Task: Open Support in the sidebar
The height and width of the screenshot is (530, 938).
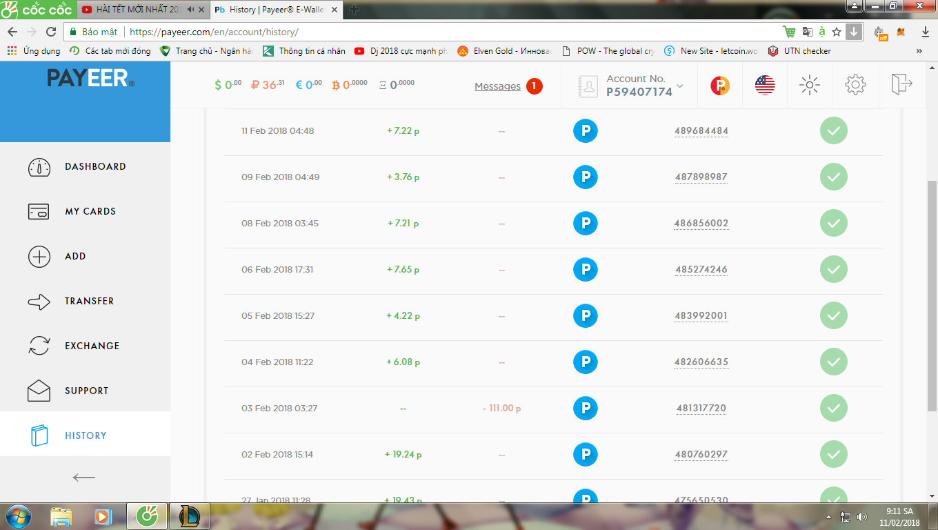Action: [86, 391]
